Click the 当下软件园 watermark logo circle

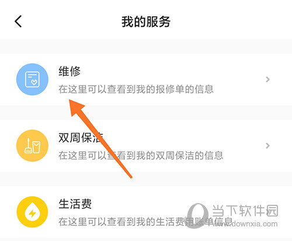coord(197,215)
